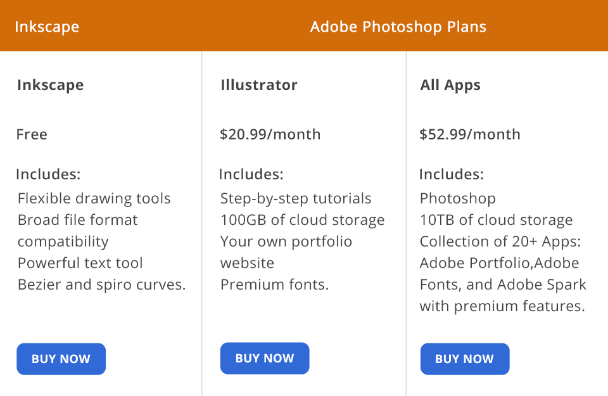The image size is (608, 396).
Task: Select the All Apps plan title
Action: click(x=451, y=85)
